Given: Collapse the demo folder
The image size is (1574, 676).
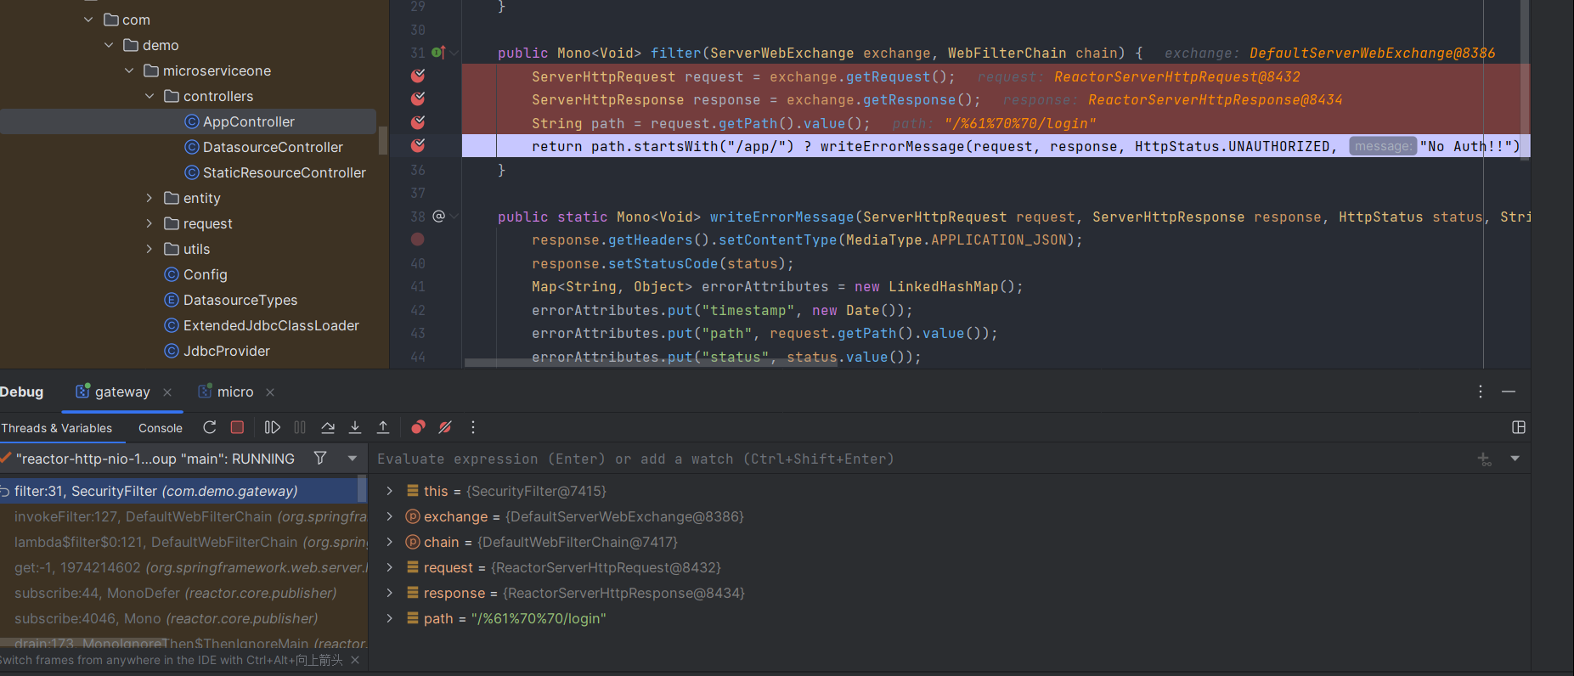Looking at the screenshot, I should 109,45.
